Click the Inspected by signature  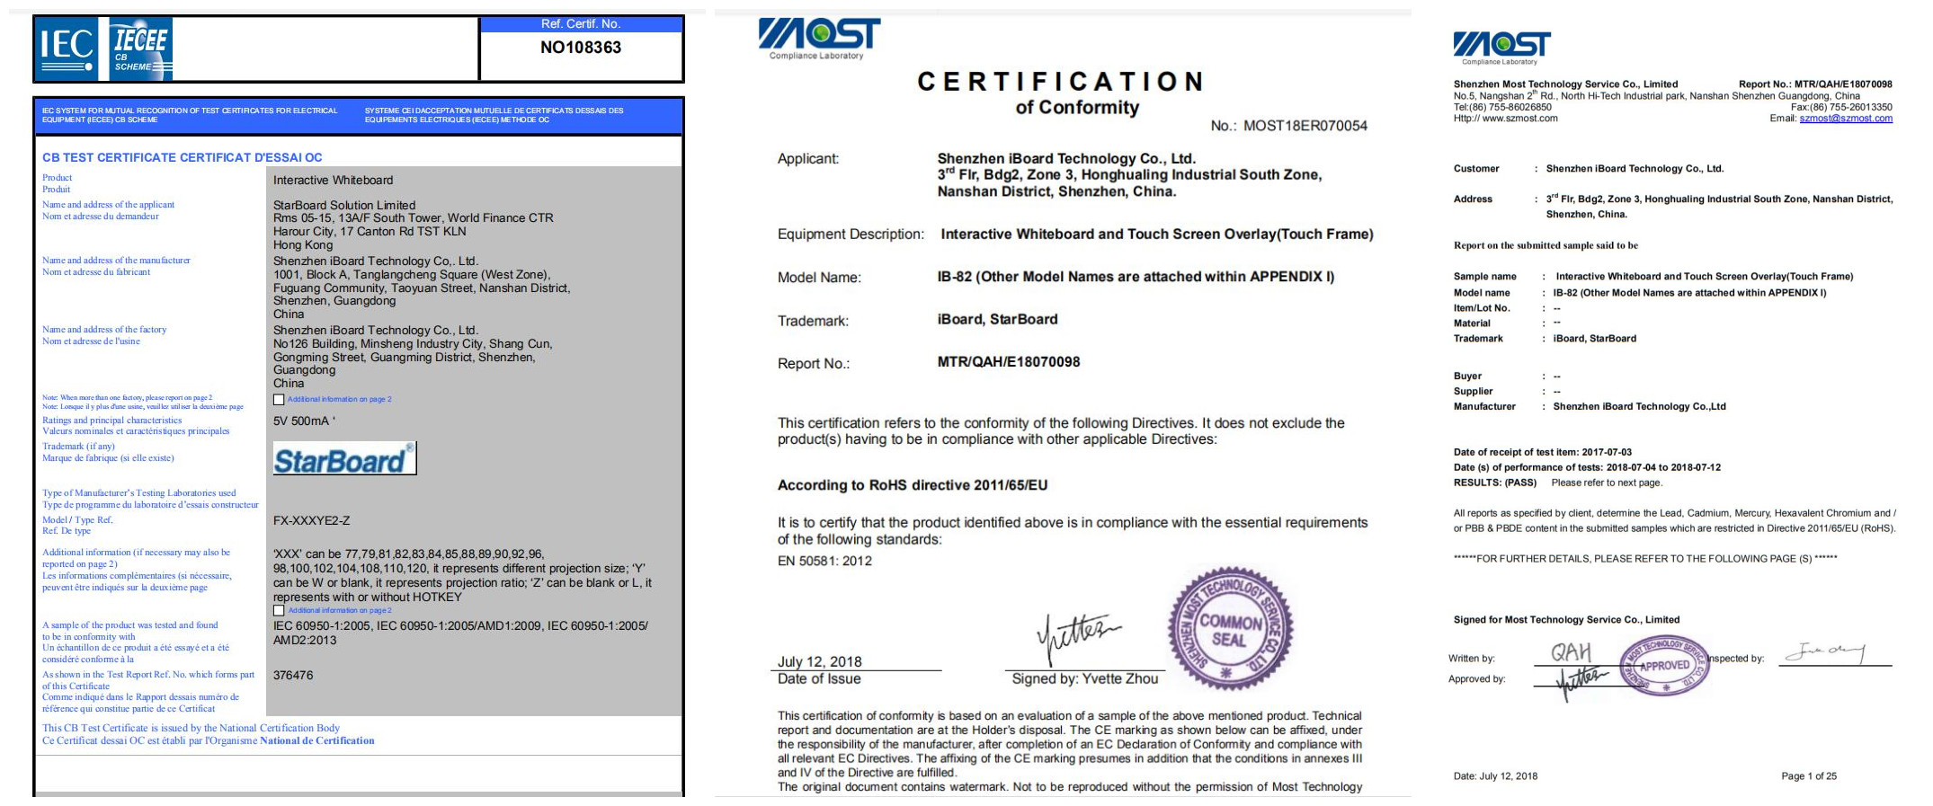pyautogui.click(x=1824, y=653)
